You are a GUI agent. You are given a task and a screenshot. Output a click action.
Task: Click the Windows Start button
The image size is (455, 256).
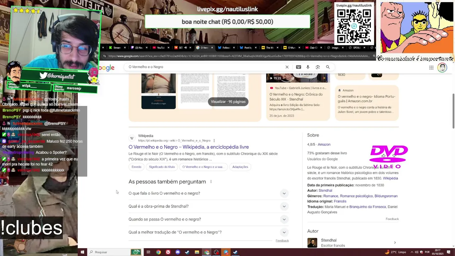(82, 252)
